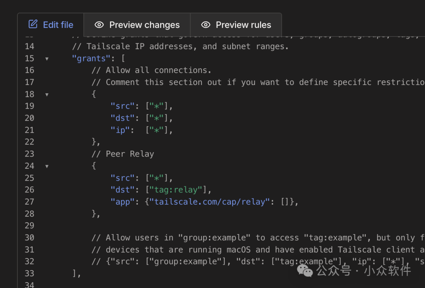
Task: Open the Preview changes tab
Action: point(137,25)
